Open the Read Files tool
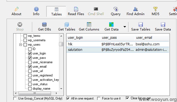The width and height of the screenshot is (177, 102). point(76,11)
